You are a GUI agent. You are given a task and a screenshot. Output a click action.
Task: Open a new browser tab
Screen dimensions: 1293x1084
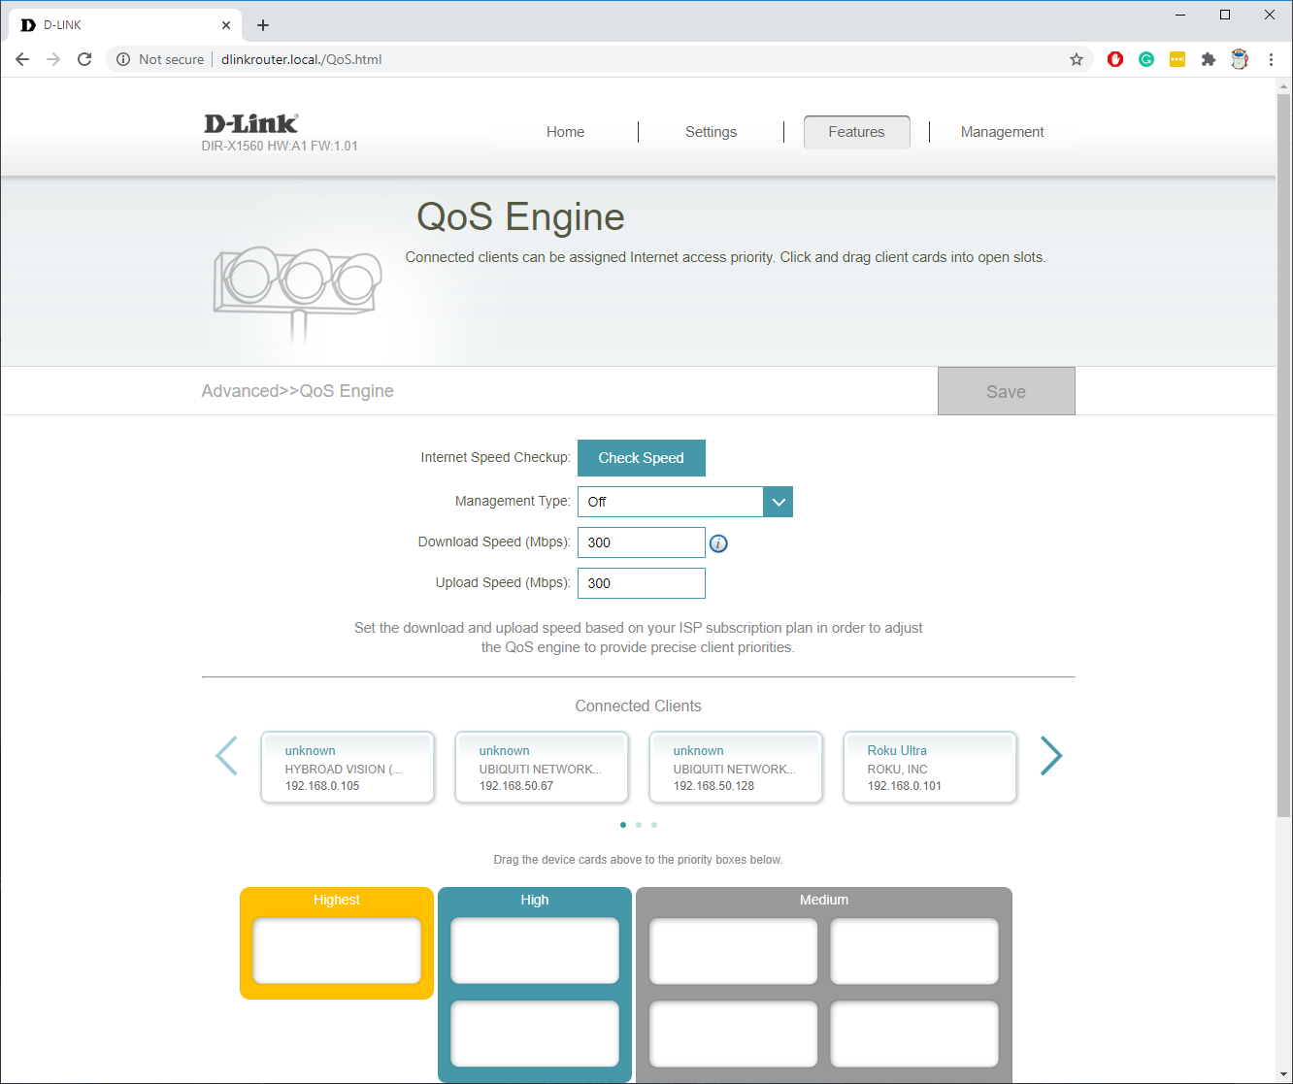tap(263, 25)
